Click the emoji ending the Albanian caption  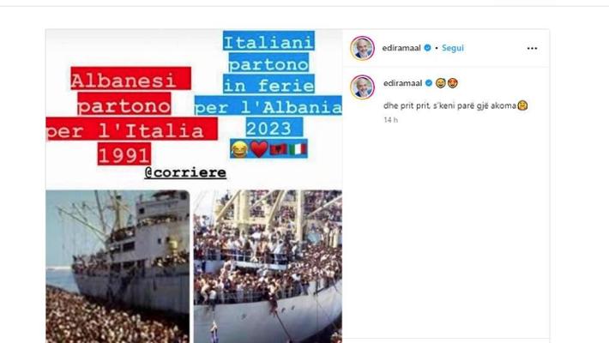(x=522, y=105)
